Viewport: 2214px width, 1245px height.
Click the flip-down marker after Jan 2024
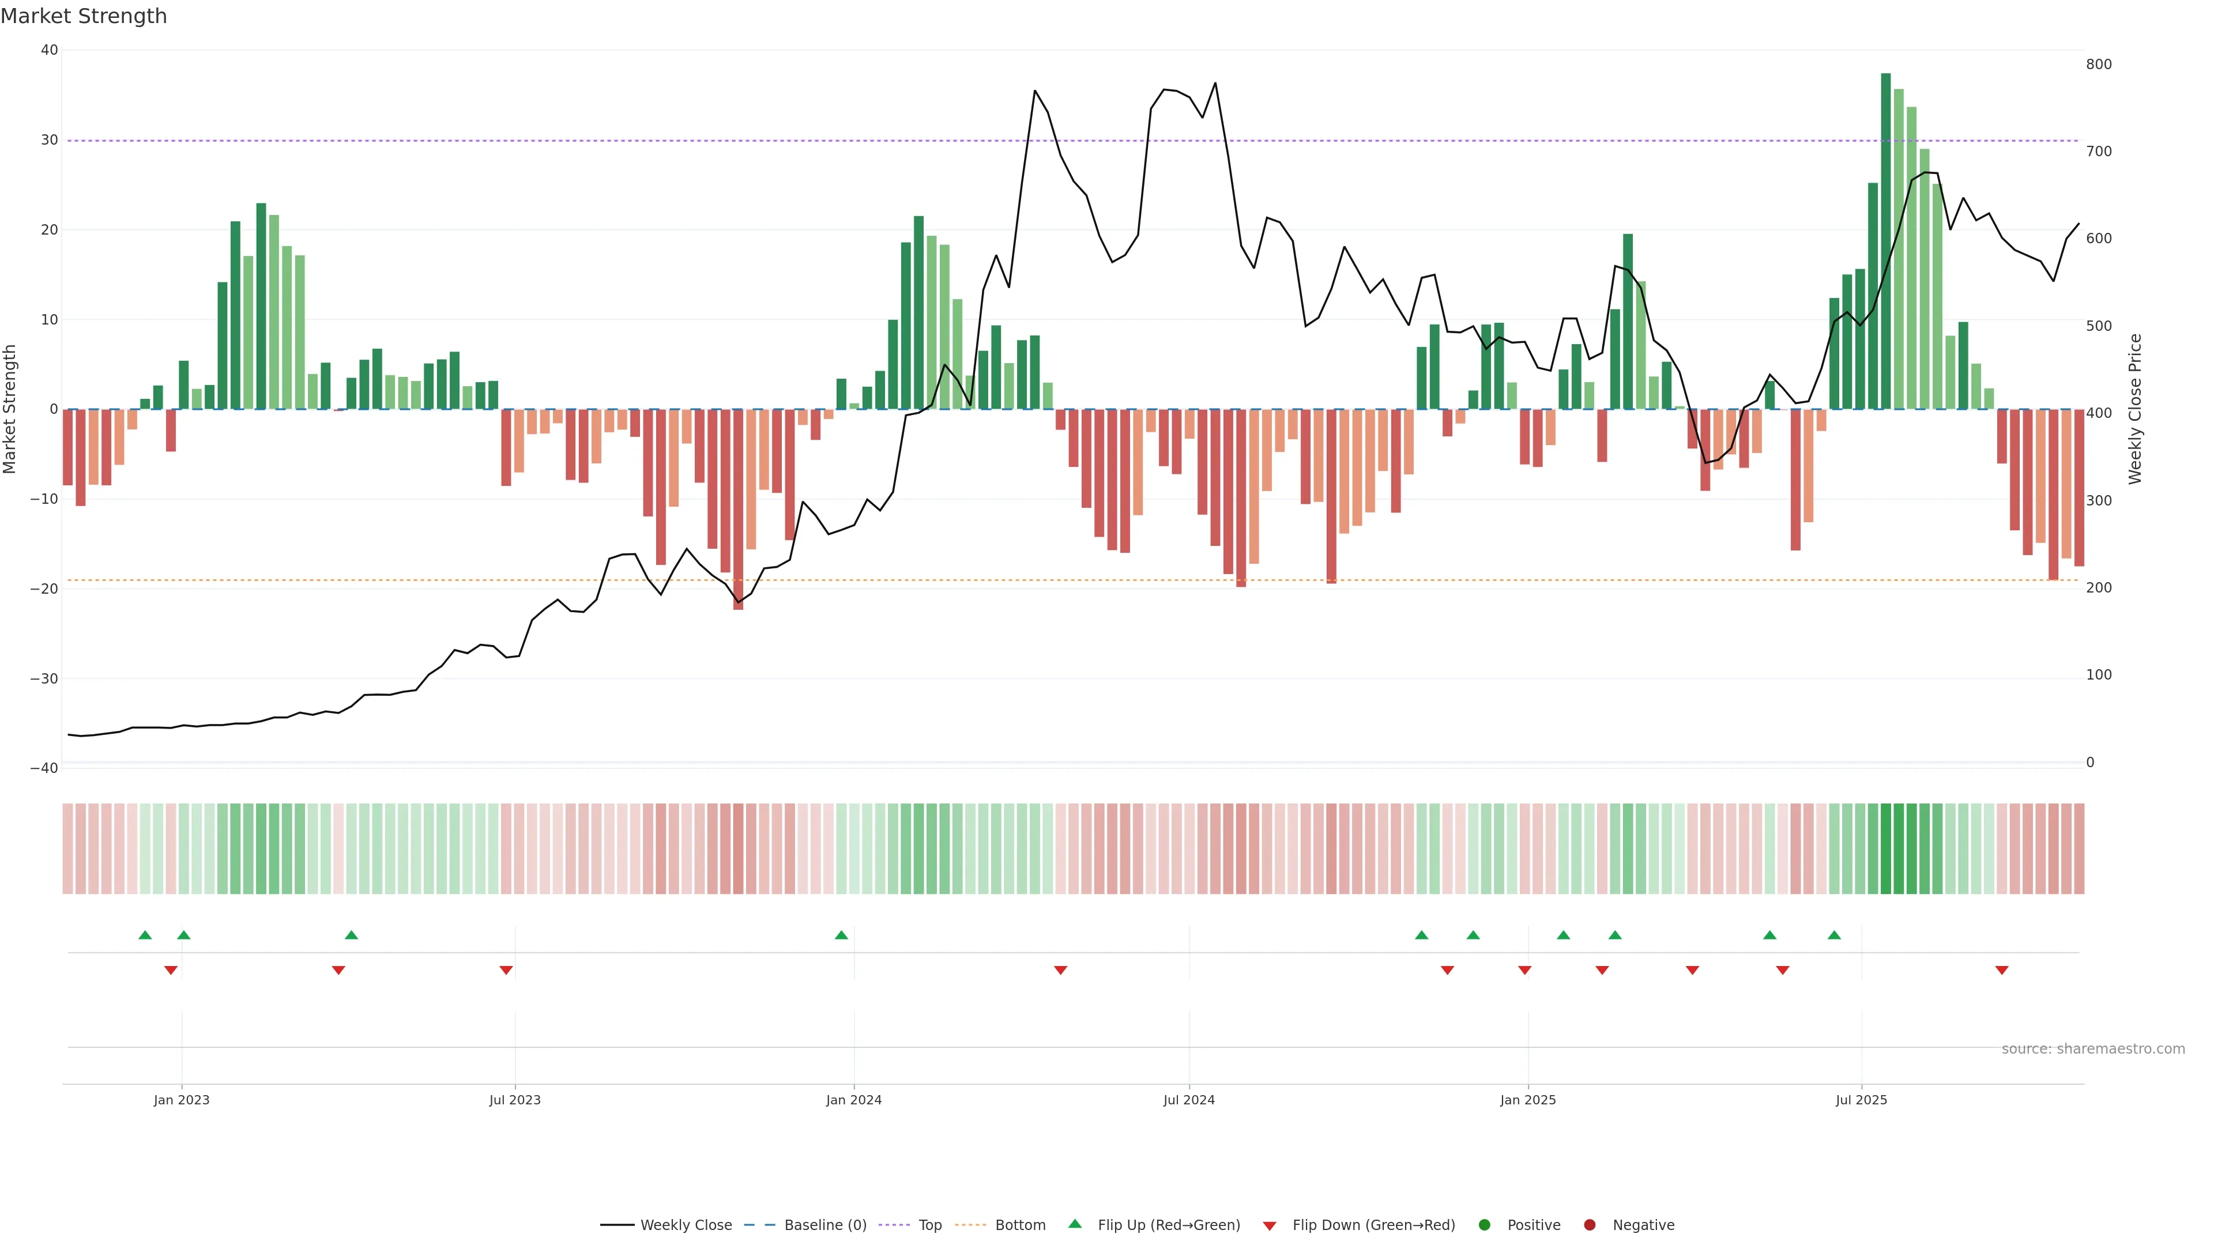[1061, 970]
